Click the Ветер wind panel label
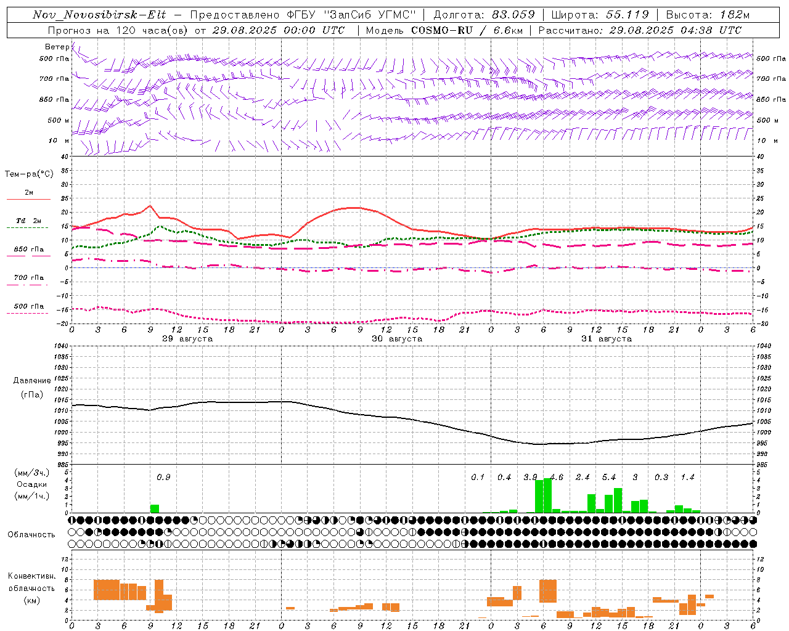 57,47
